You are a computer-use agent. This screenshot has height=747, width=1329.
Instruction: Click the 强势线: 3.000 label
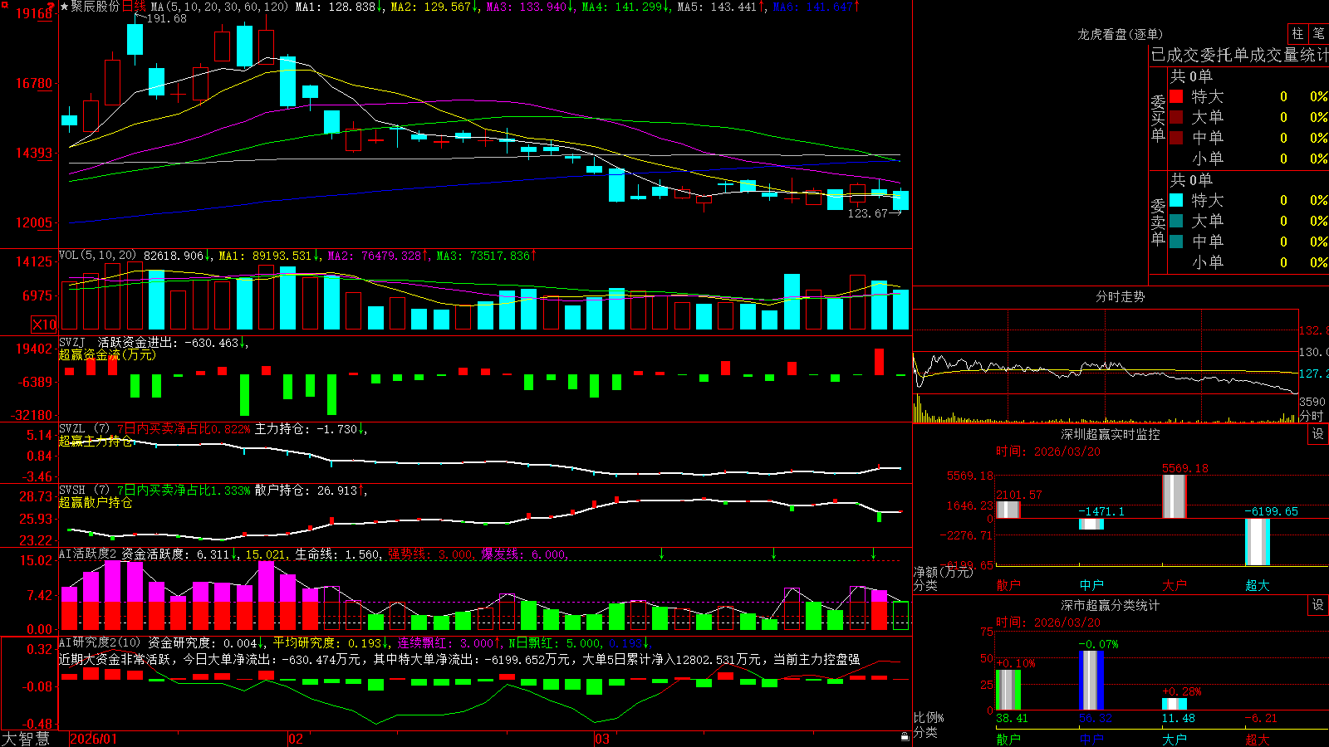click(x=430, y=554)
